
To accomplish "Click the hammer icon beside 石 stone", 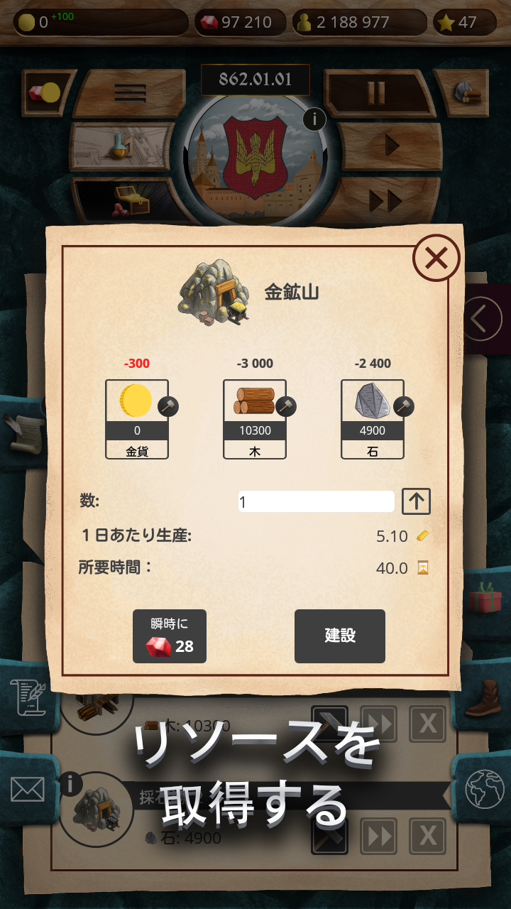I will [404, 406].
